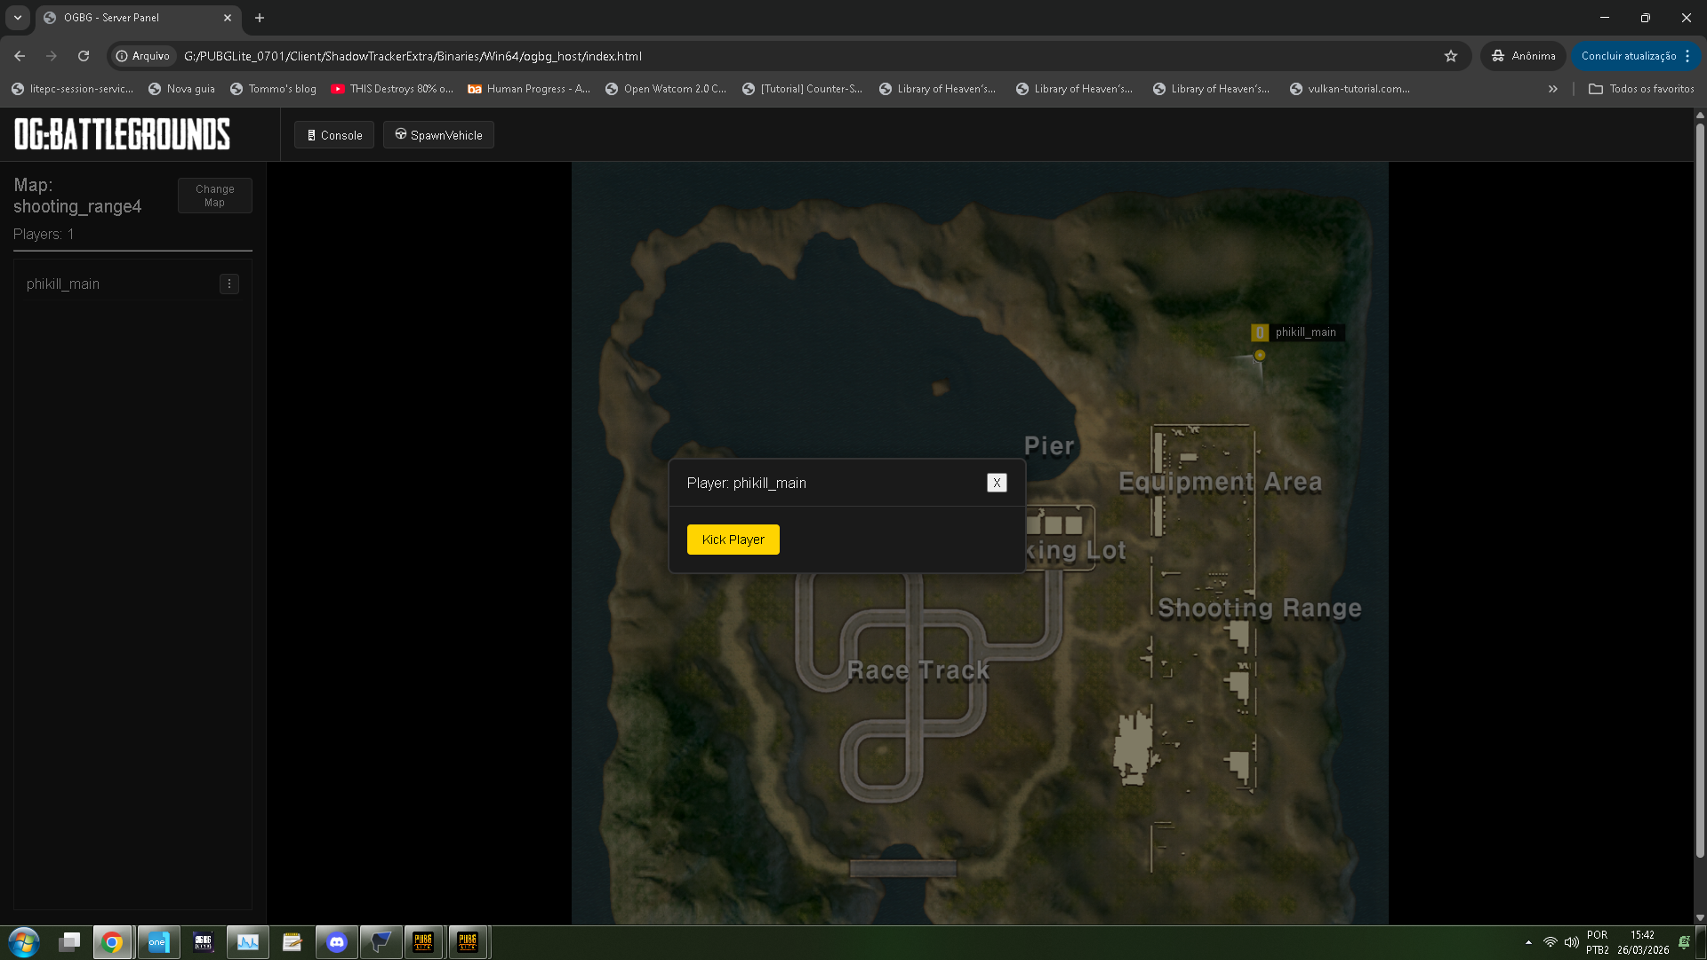
Task: Click the phikill_main marker on the map
Action: click(x=1260, y=356)
